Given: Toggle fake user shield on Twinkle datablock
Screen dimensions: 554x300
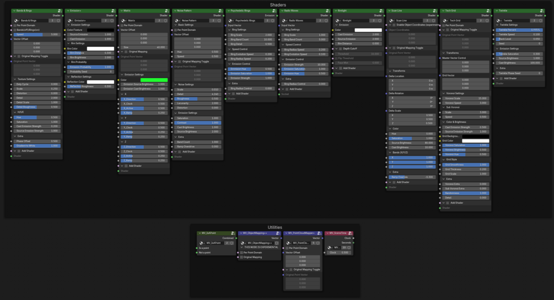Looking at the screenshot, I should tap(541, 20).
